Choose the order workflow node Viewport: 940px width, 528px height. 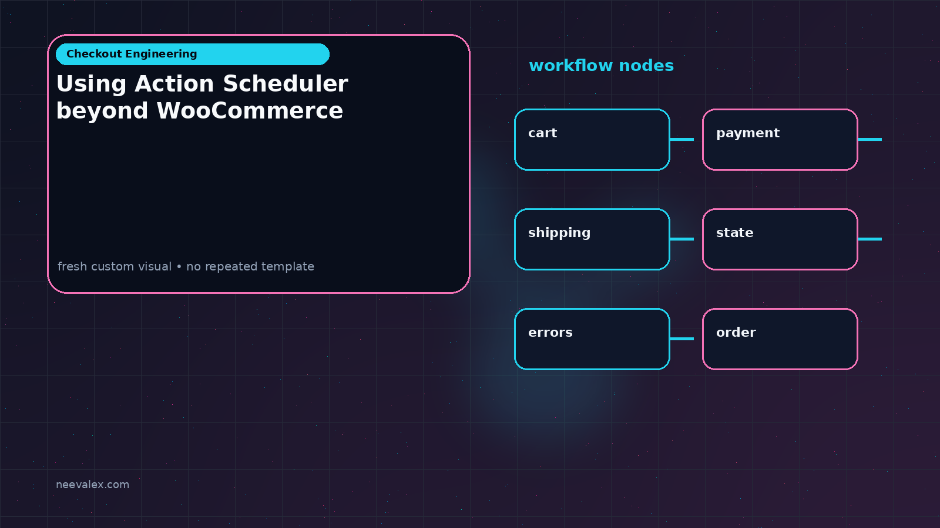click(x=780, y=339)
